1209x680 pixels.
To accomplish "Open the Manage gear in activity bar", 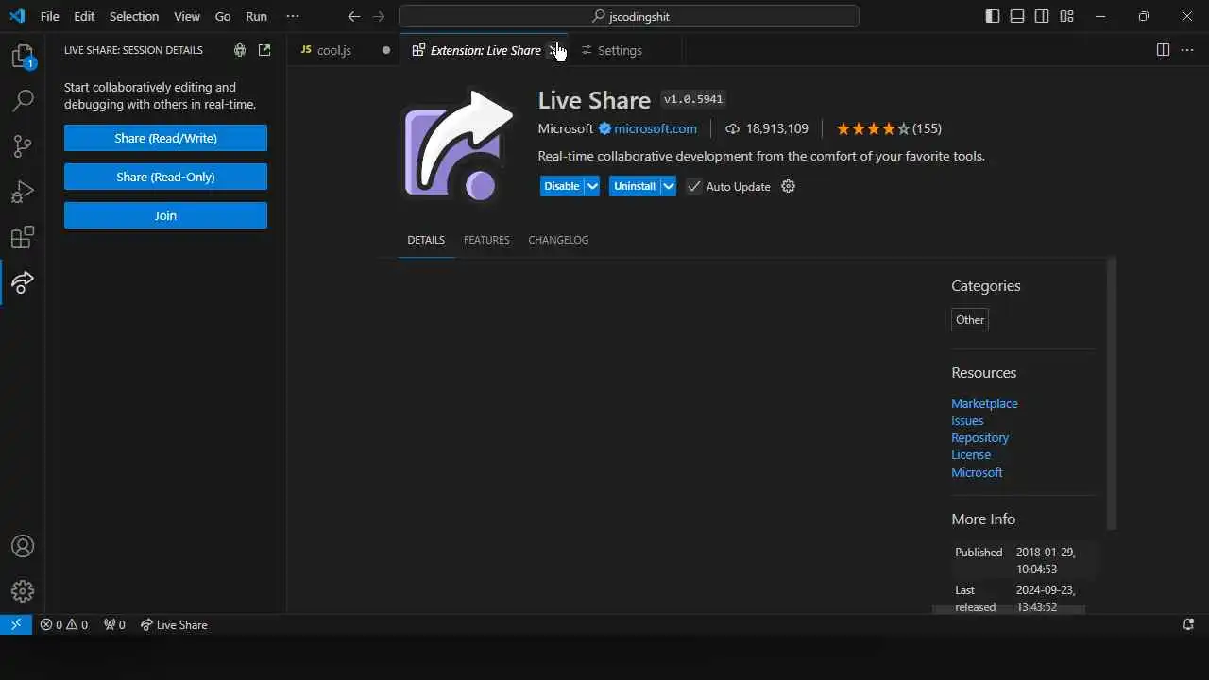I will pos(23,591).
